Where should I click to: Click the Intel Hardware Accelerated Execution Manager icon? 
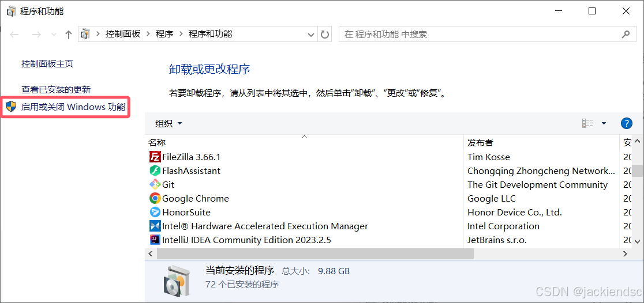pos(155,226)
